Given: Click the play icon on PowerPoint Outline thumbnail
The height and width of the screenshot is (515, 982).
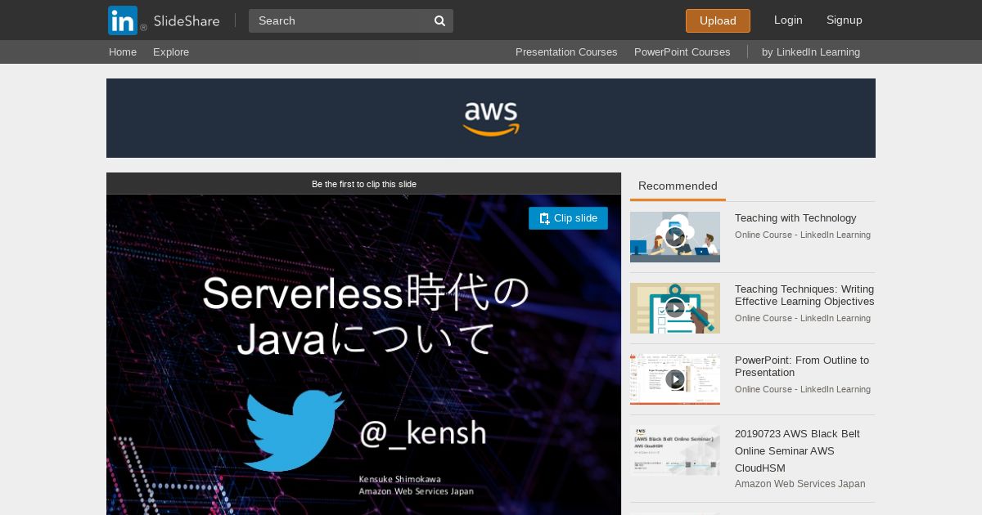Looking at the screenshot, I should coord(675,379).
